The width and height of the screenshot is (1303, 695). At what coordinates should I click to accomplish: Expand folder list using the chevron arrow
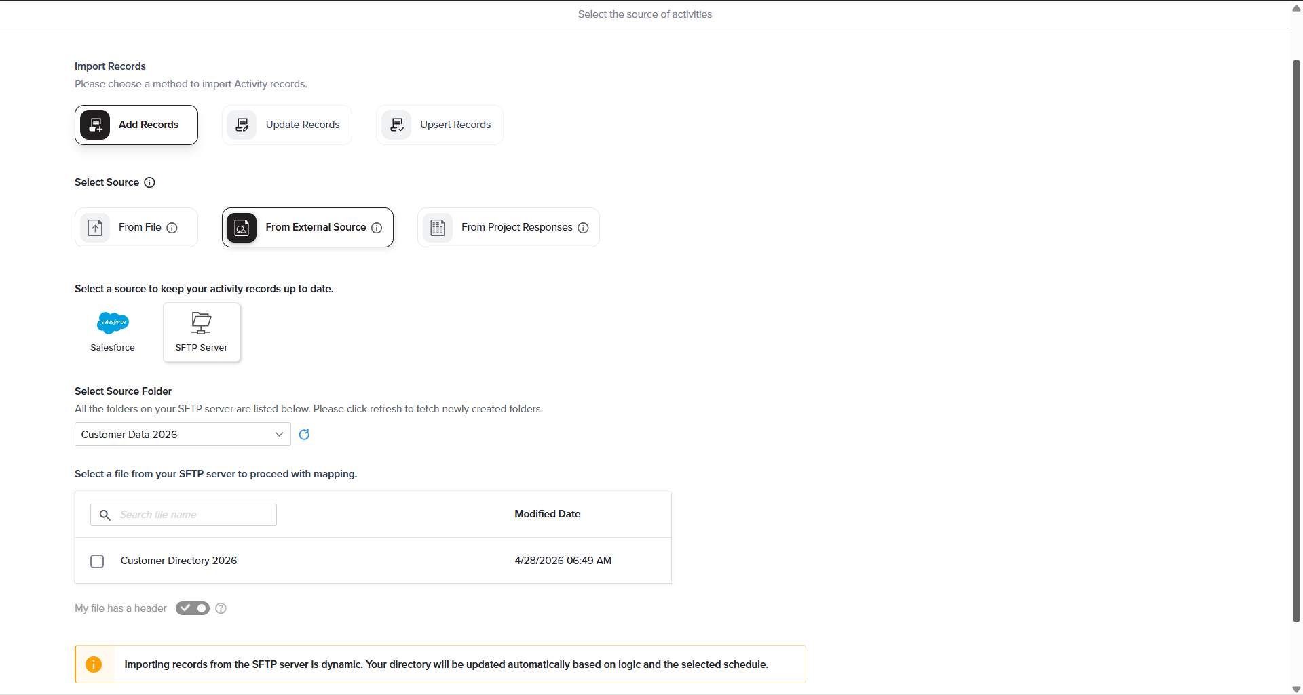pyautogui.click(x=279, y=435)
